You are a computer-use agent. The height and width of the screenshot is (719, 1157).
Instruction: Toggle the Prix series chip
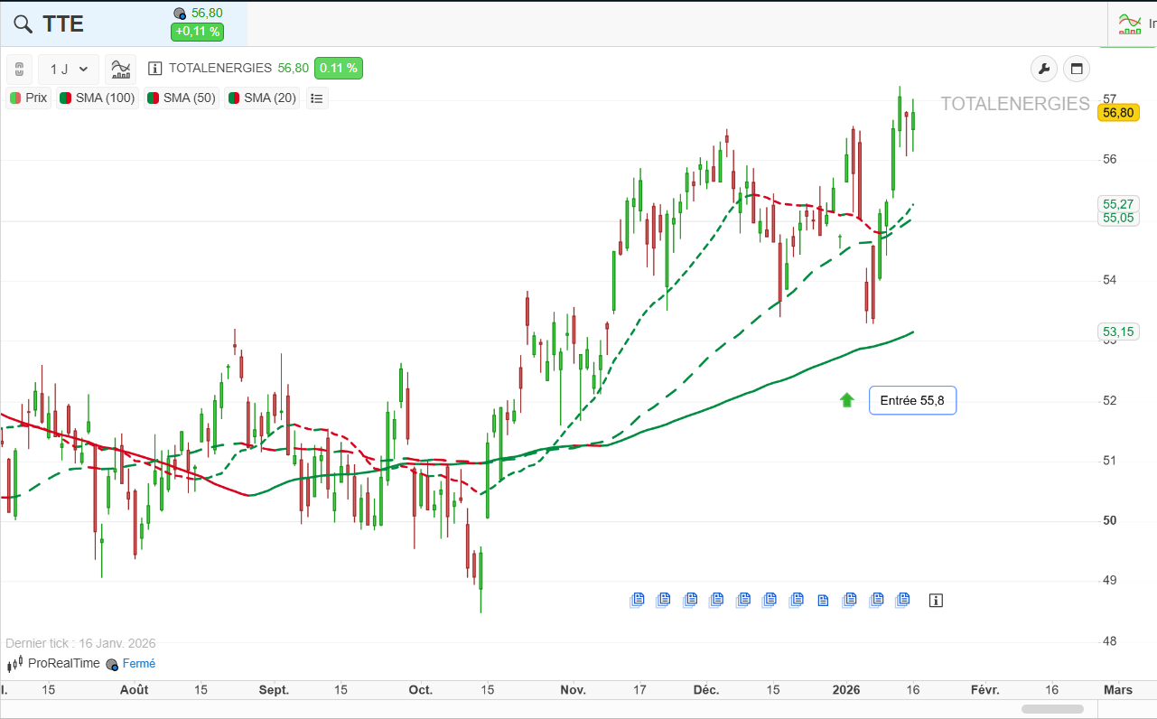click(x=29, y=98)
